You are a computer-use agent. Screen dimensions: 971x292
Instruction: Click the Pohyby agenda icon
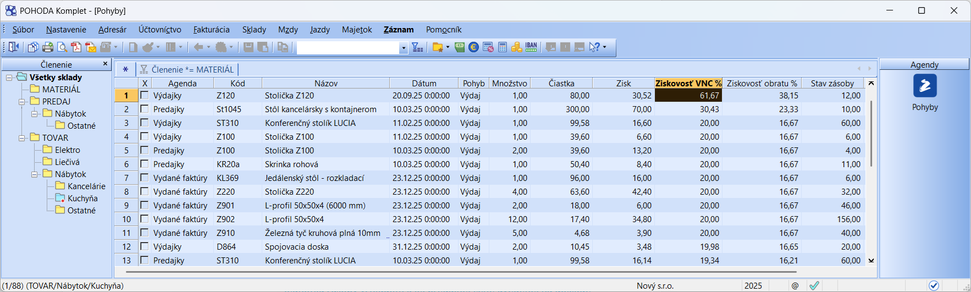click(925, 86)
